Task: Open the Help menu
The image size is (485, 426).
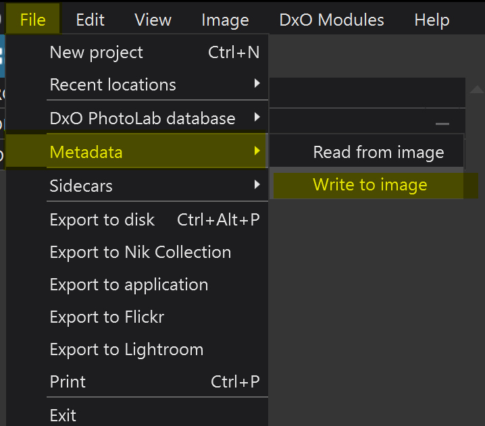Action: [432, 20]
